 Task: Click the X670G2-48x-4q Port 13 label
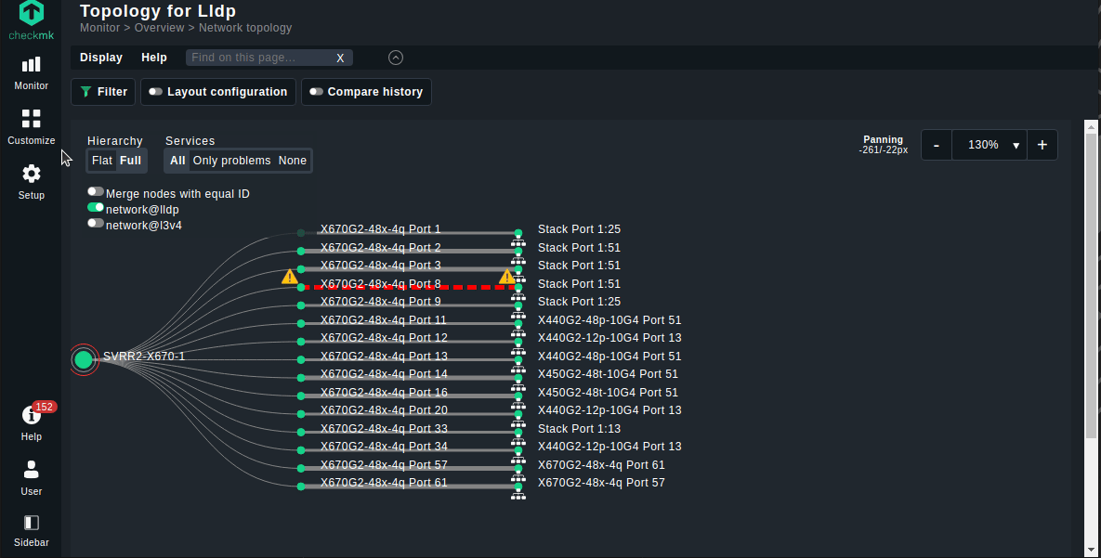pyautogui.click(x=384, y=357)
